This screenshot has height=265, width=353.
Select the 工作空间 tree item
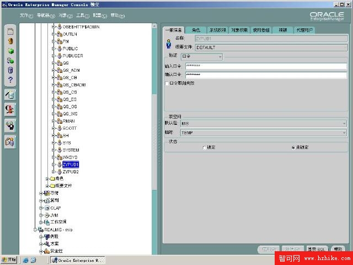(x=58, y=222)
